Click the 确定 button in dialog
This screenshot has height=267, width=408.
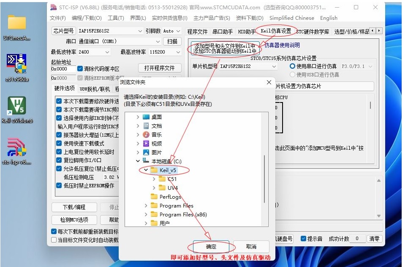tap(211, 246)
